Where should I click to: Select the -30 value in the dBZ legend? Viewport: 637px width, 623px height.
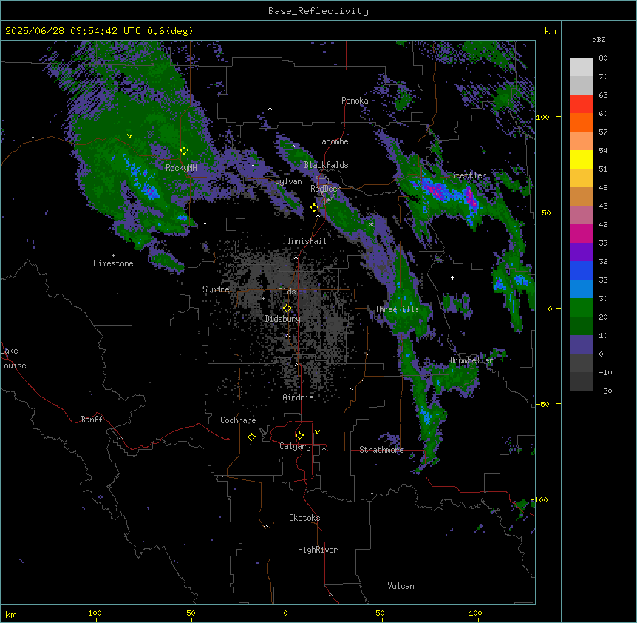tap(605, 391)
